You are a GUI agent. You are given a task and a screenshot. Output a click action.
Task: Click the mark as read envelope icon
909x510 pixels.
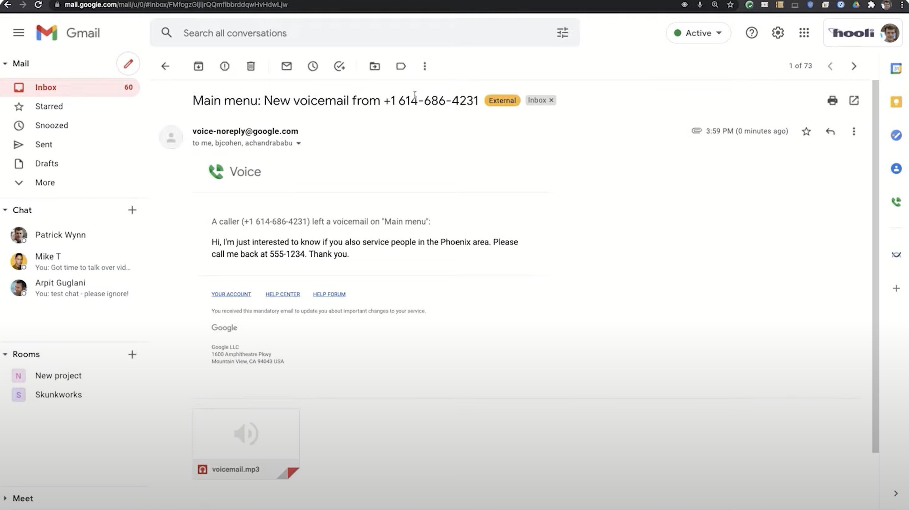tap(286, 66)
